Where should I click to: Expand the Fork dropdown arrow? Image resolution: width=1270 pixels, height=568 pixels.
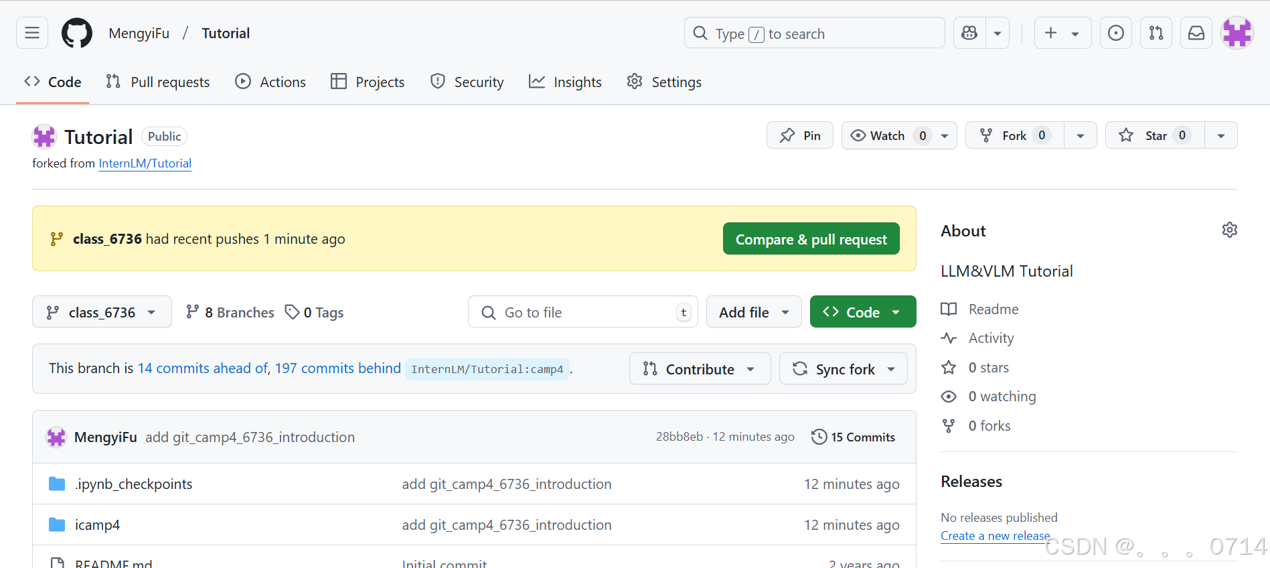[x=1081, y=135]
